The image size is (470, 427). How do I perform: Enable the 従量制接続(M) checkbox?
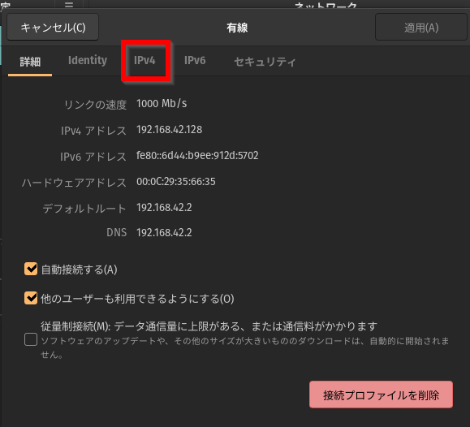pos(31,340)
